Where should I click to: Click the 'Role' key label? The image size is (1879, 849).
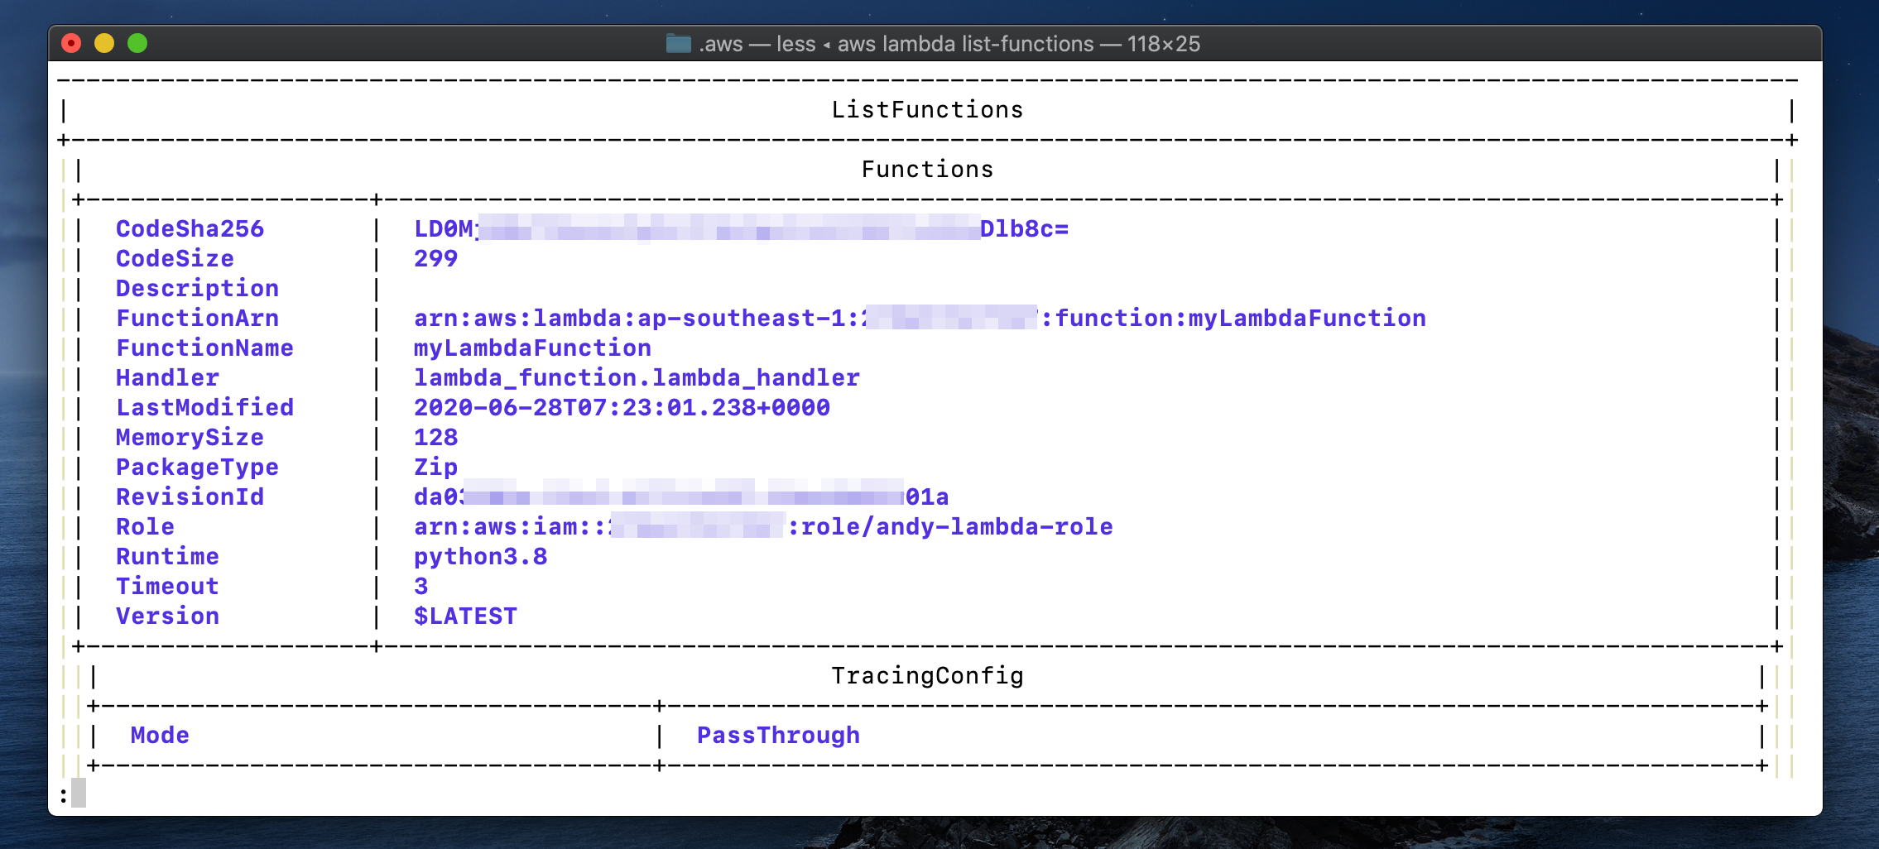(145, 527)
